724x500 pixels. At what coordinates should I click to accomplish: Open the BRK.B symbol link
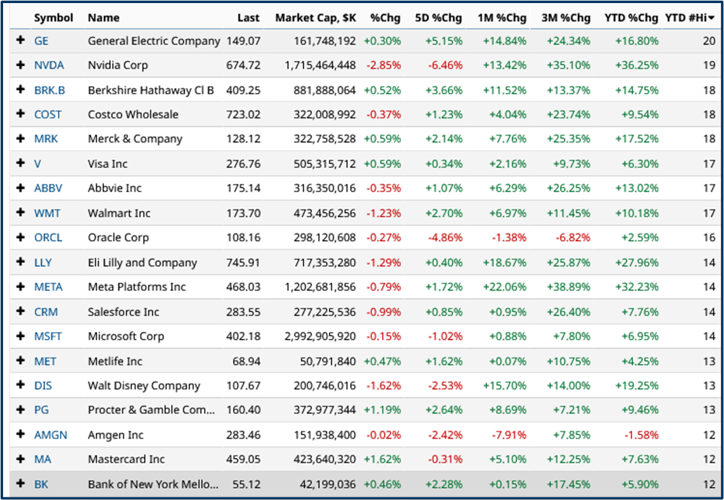click(50, 90)
